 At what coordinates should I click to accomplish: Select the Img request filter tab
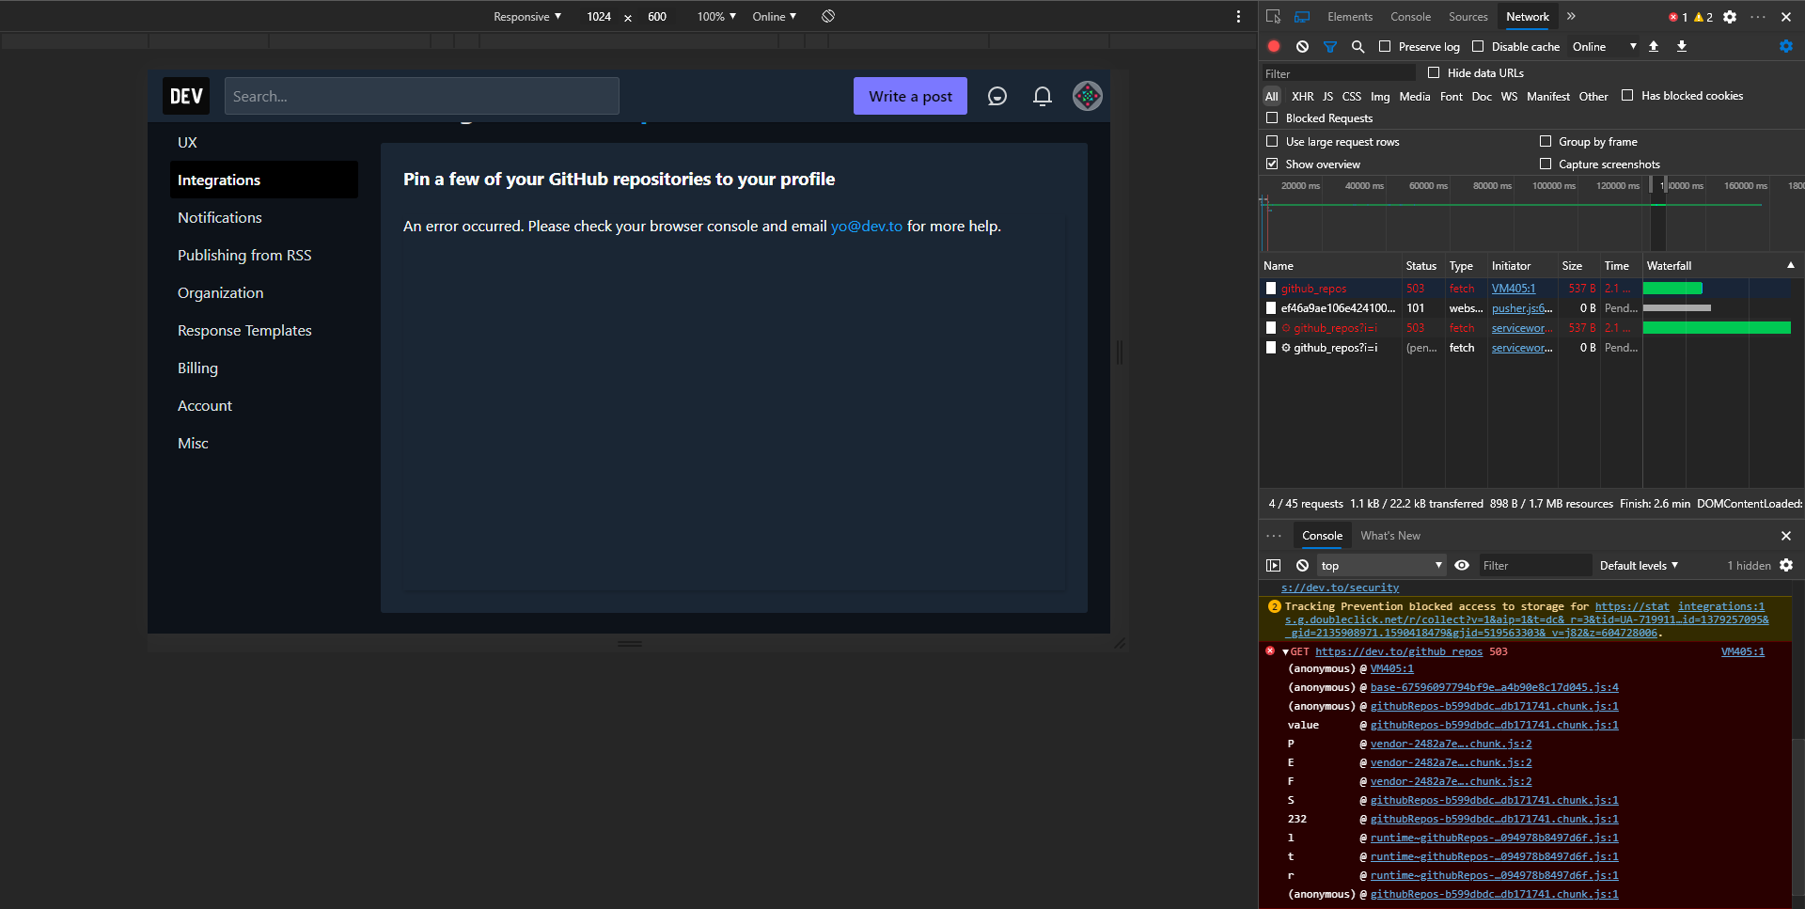coord(1379,96)
